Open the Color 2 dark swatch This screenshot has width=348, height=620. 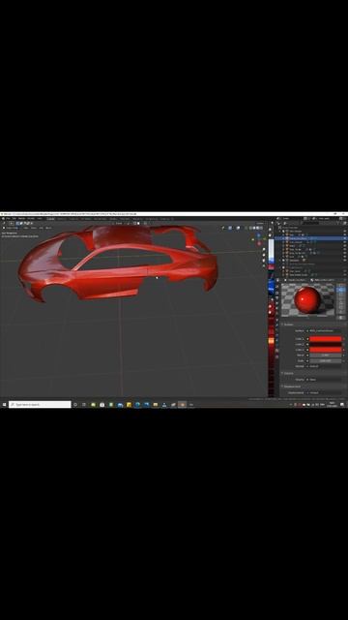[325, 345]
